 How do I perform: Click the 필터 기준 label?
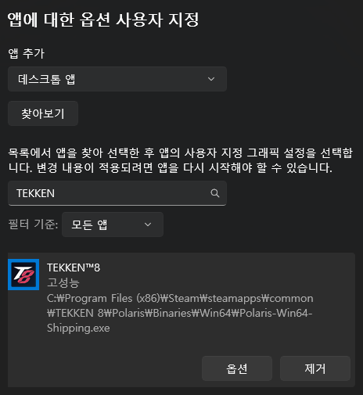(33, 224)
